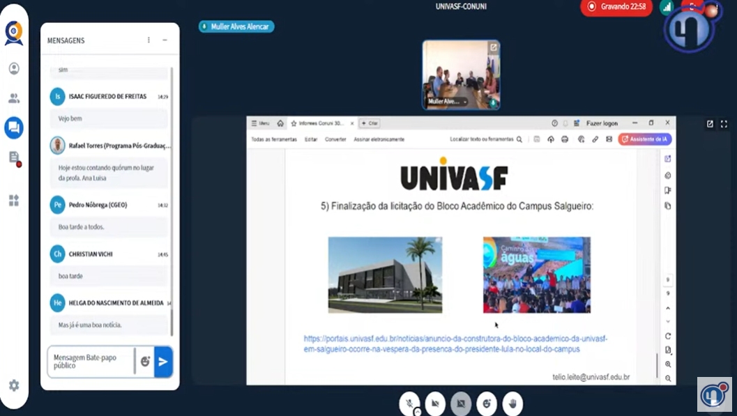The height and width of the screenshot is (416, 737).
Task: Click the portais.univasf.edu.br news link
Action: (455, 344)
